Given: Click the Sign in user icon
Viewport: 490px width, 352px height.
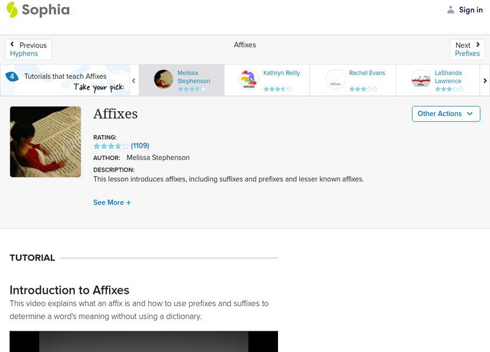Looking at the screenshot, I should click(x=451, y=10).
